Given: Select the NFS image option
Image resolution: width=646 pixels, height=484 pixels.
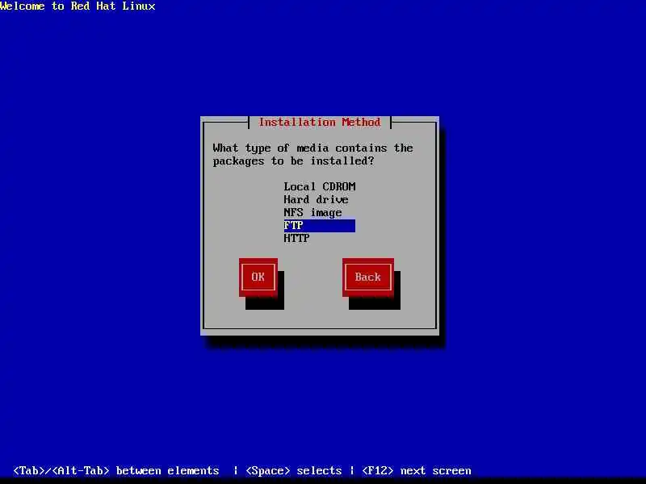Looking at the screenshot, I should pyautogui.click(x=319, y=213).
